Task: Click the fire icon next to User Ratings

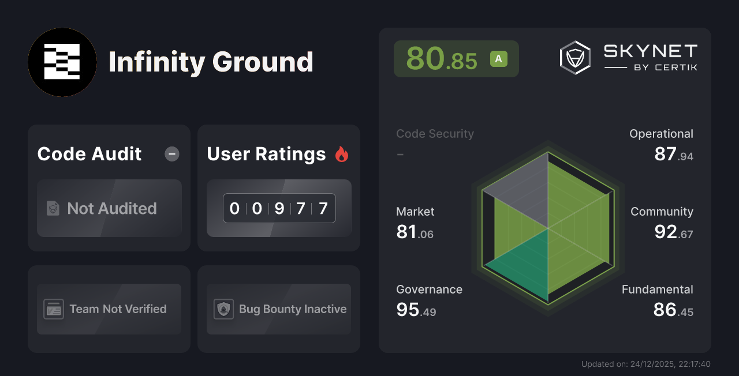Action: coord(342,154)
